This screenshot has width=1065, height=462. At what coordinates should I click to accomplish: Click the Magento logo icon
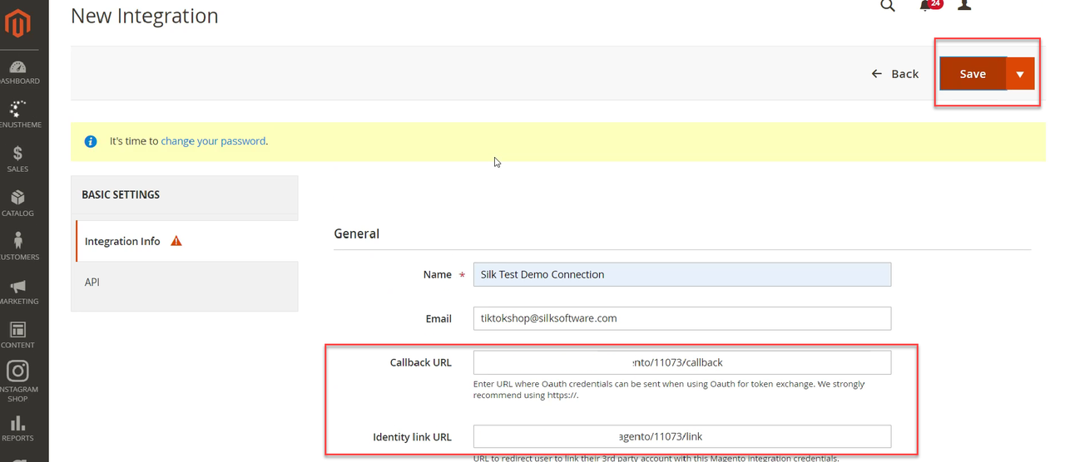(x=18, y=22)
